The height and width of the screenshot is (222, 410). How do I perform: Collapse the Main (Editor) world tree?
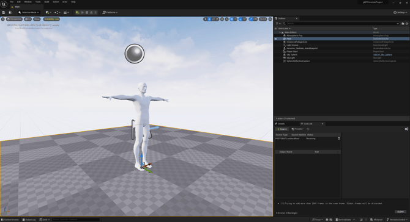(x=280, y=32)
